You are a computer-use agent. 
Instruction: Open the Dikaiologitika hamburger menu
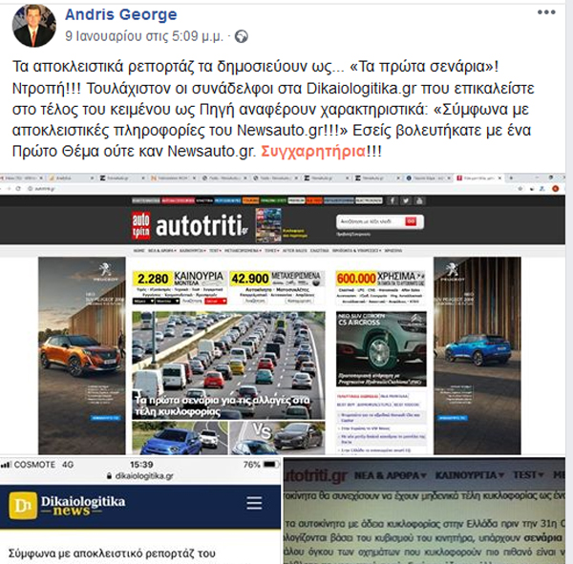point(254,503)
